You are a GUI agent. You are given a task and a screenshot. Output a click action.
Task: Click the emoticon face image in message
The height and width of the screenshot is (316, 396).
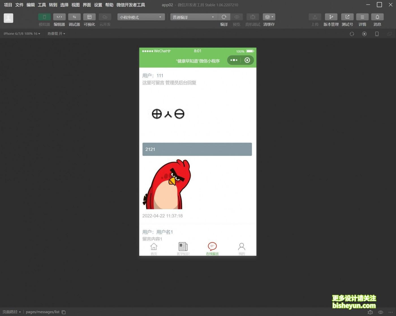click(x=168, y=114)
